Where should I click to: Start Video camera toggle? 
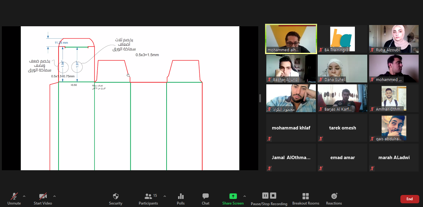[x=43, y=196]
